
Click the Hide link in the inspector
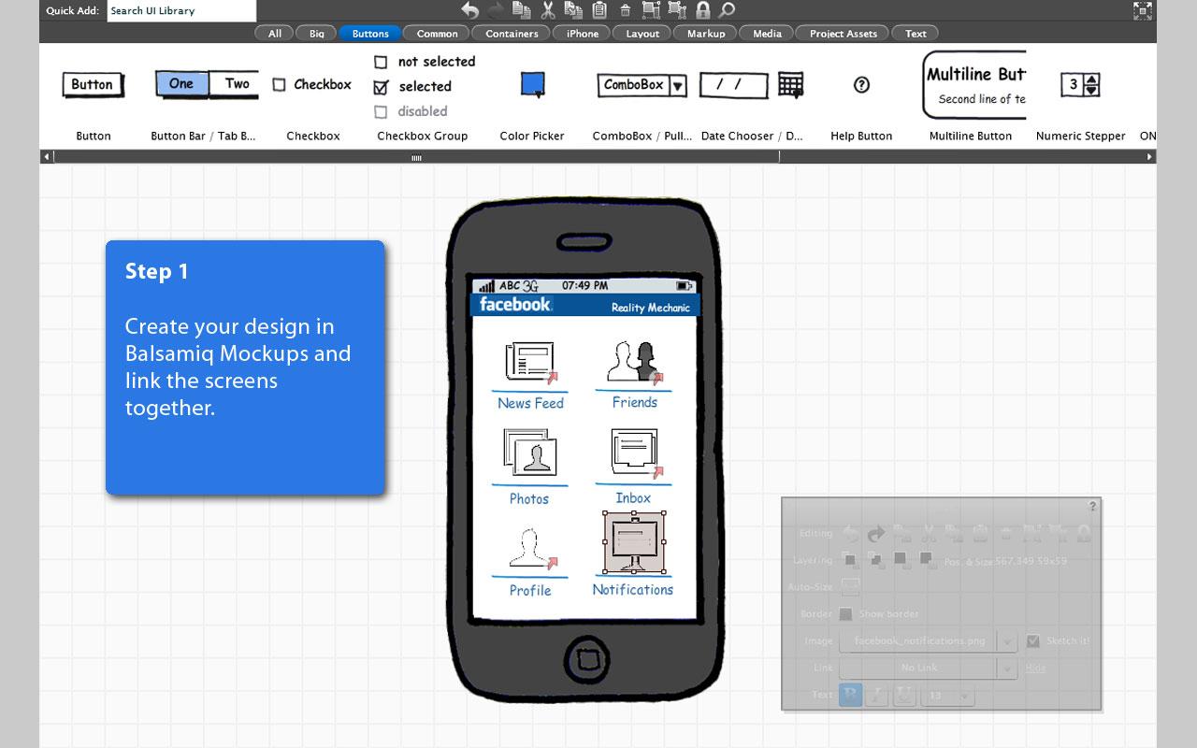pyautogui.click(x=1035, y=668)
